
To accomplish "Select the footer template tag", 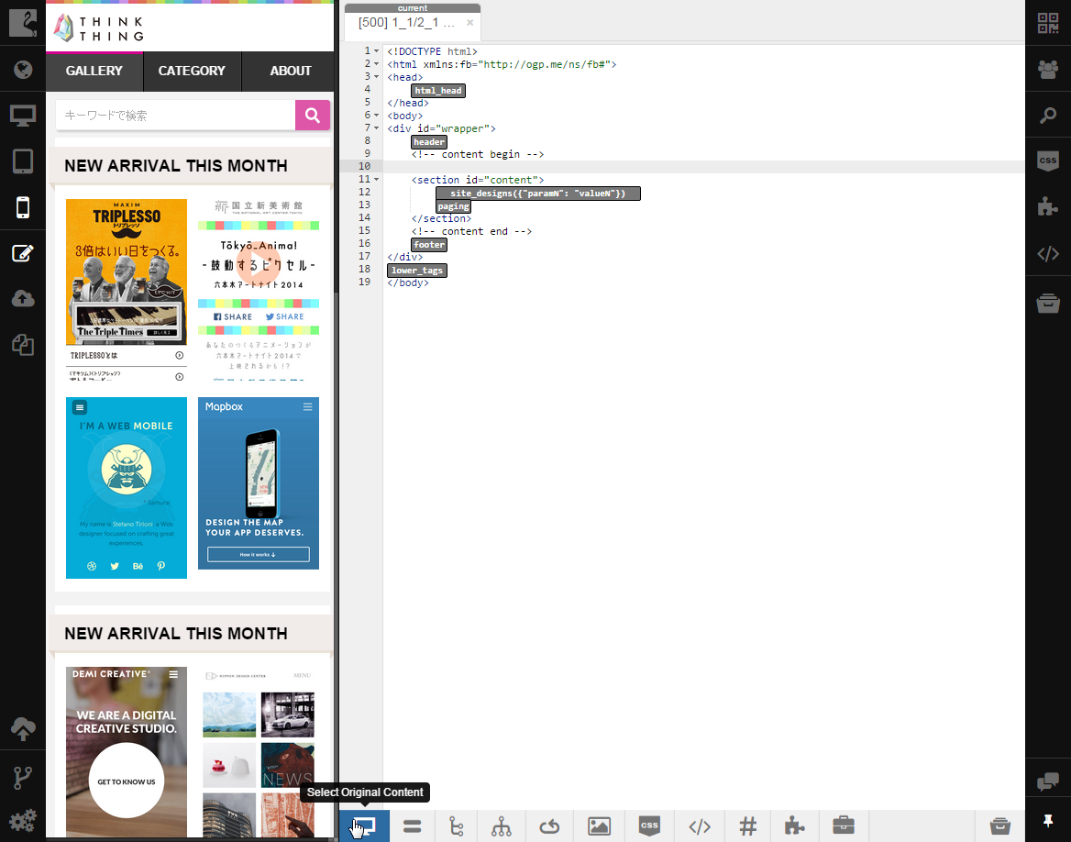I will point(429,245).
